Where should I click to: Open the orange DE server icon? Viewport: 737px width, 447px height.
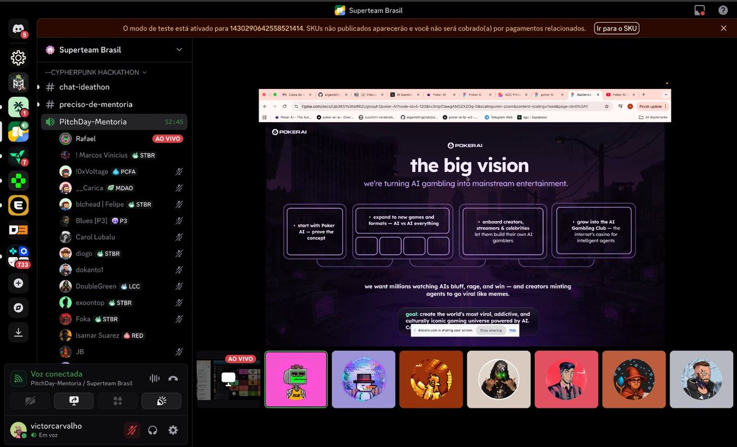(18, 230)
